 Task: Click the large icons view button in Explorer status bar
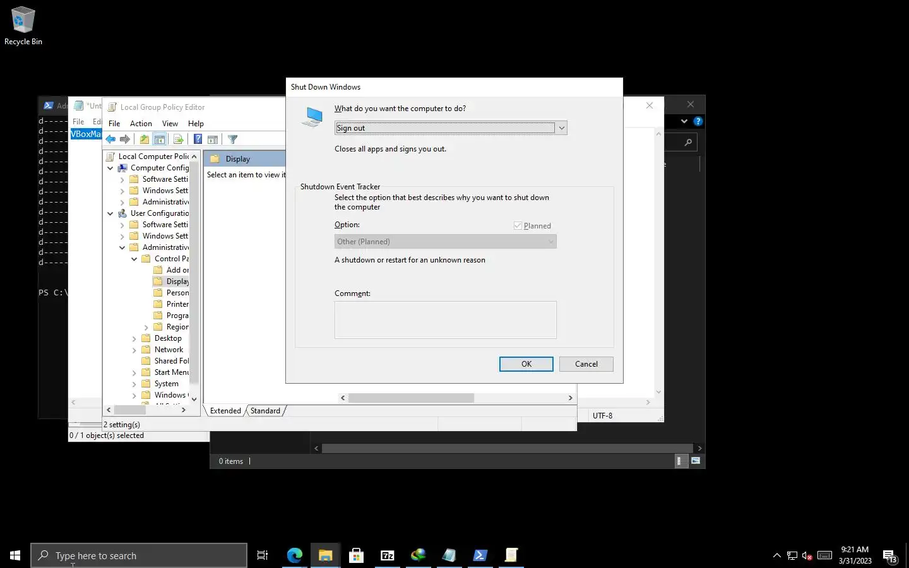point(696,461)
